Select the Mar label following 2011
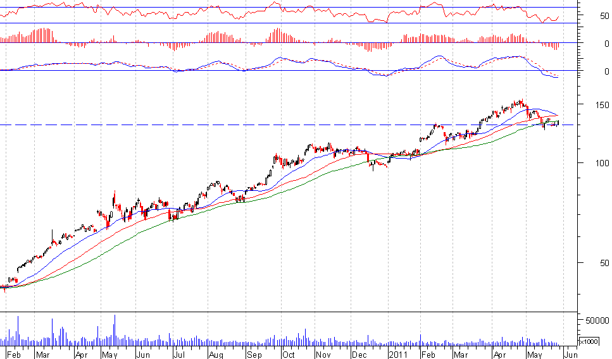The height and width of the screenshot is (359, 612). click(461, 355)
